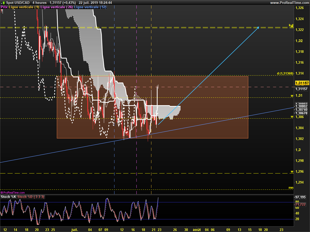Open the Ligne verticale (9) label settings
Viewport: 310px width, 232px height.
(24, 7)
